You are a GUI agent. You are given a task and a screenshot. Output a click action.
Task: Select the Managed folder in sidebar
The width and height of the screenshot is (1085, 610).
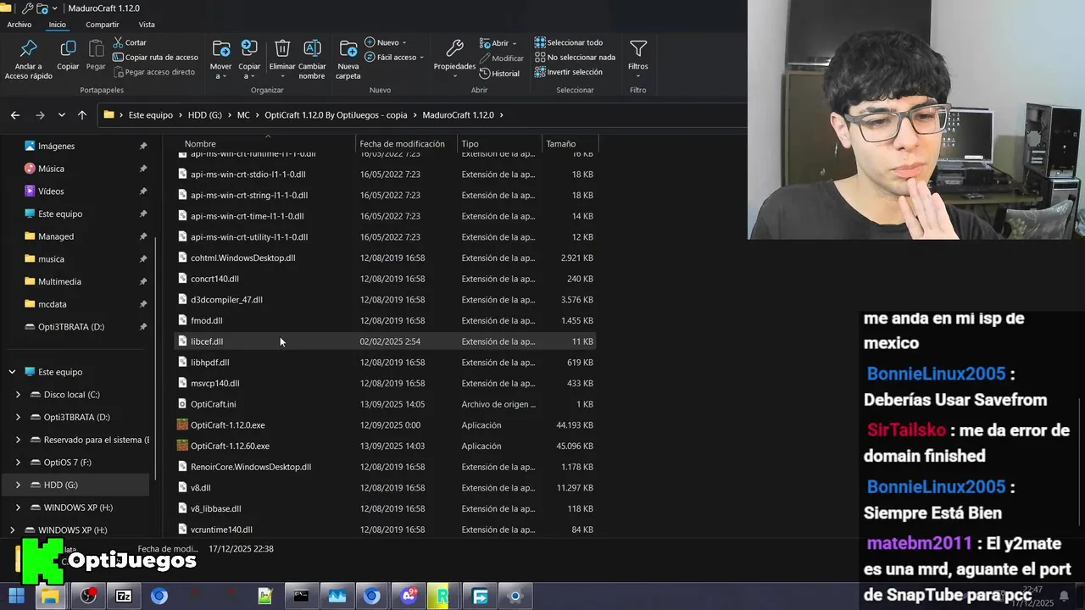pos(56,236)
